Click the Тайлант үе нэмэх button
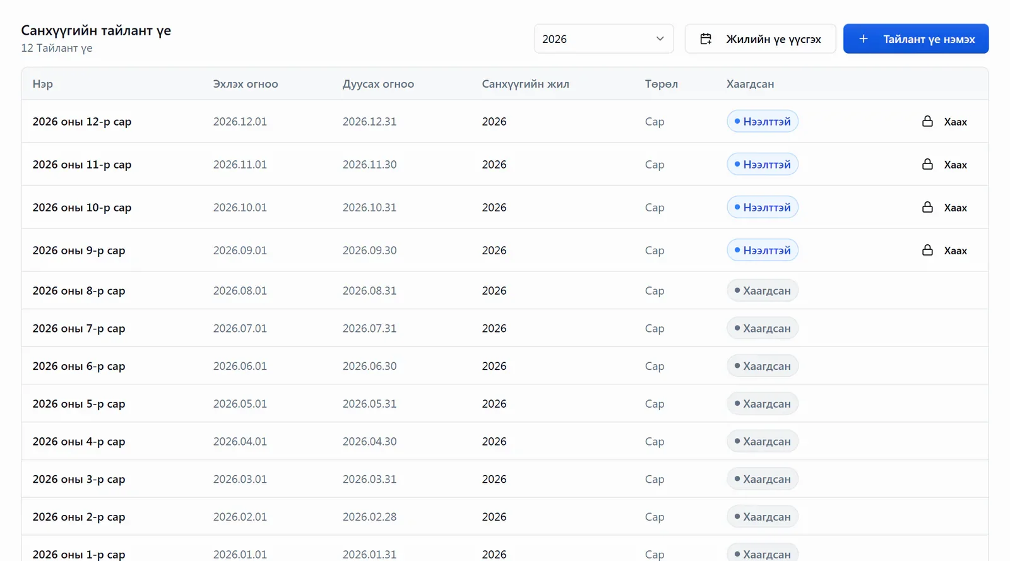This screenshot has height=561, width=1010. [x=916, y=39]
